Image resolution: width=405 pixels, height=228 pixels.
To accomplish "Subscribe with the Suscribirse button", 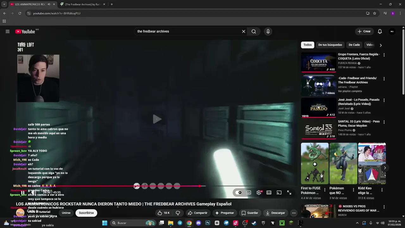I will [x=86, y=213].
